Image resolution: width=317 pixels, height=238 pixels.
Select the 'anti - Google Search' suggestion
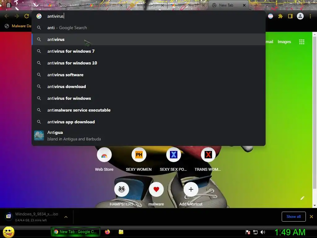pos(149,28)
